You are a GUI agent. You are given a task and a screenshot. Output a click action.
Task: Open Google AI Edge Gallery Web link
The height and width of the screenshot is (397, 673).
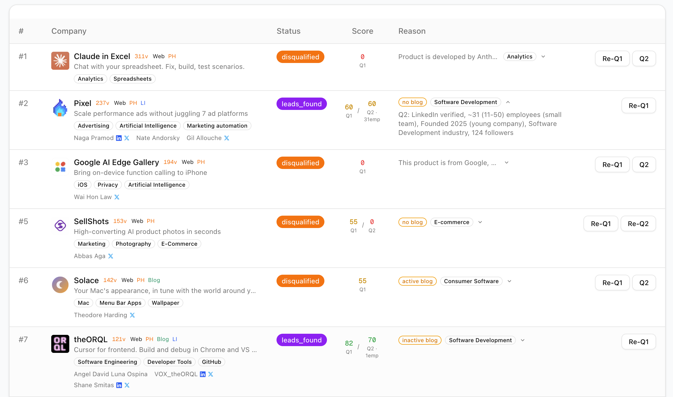[x=188, y=162]
